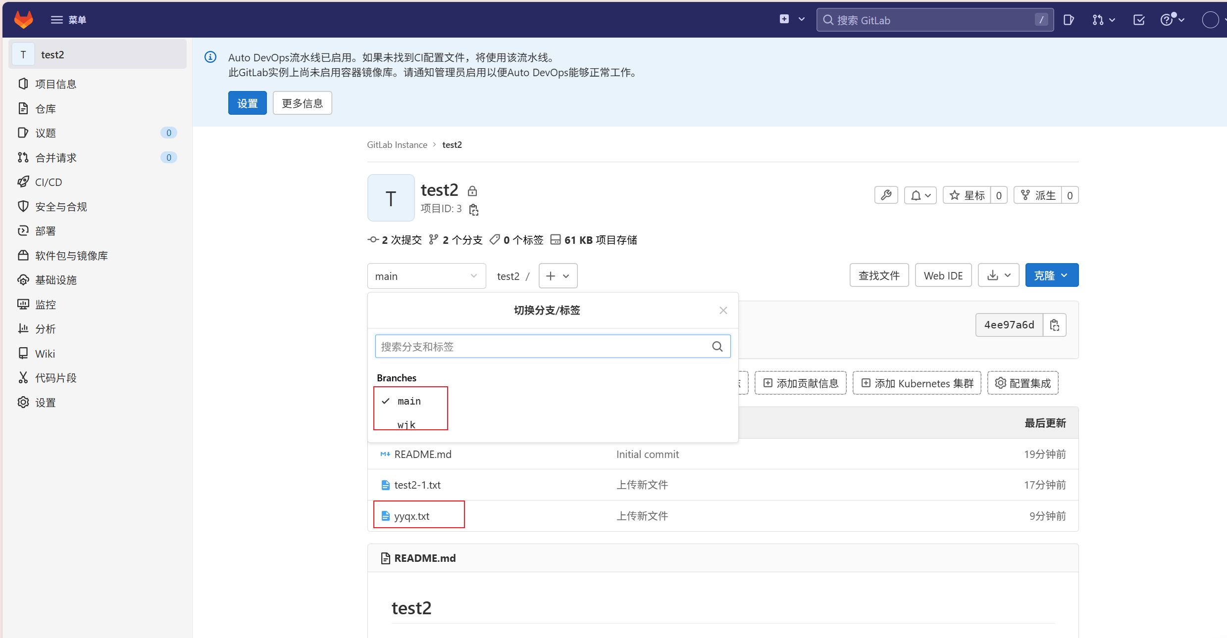Click the GitLab fox logo

pos(23,20)
